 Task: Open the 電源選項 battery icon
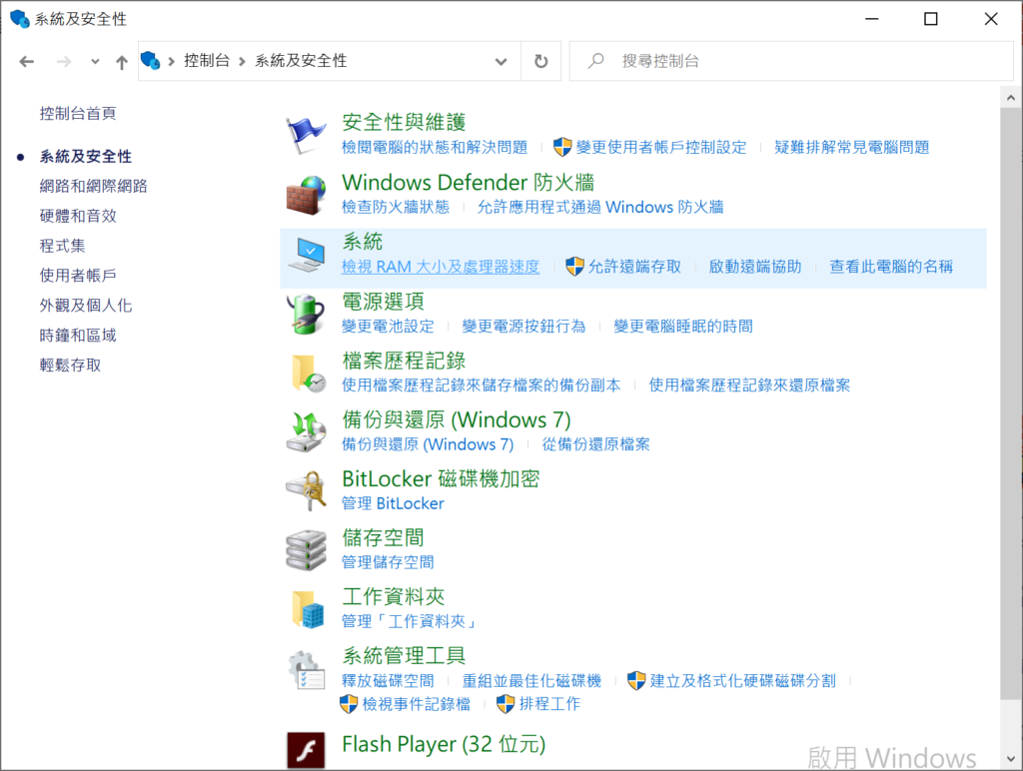306,314
